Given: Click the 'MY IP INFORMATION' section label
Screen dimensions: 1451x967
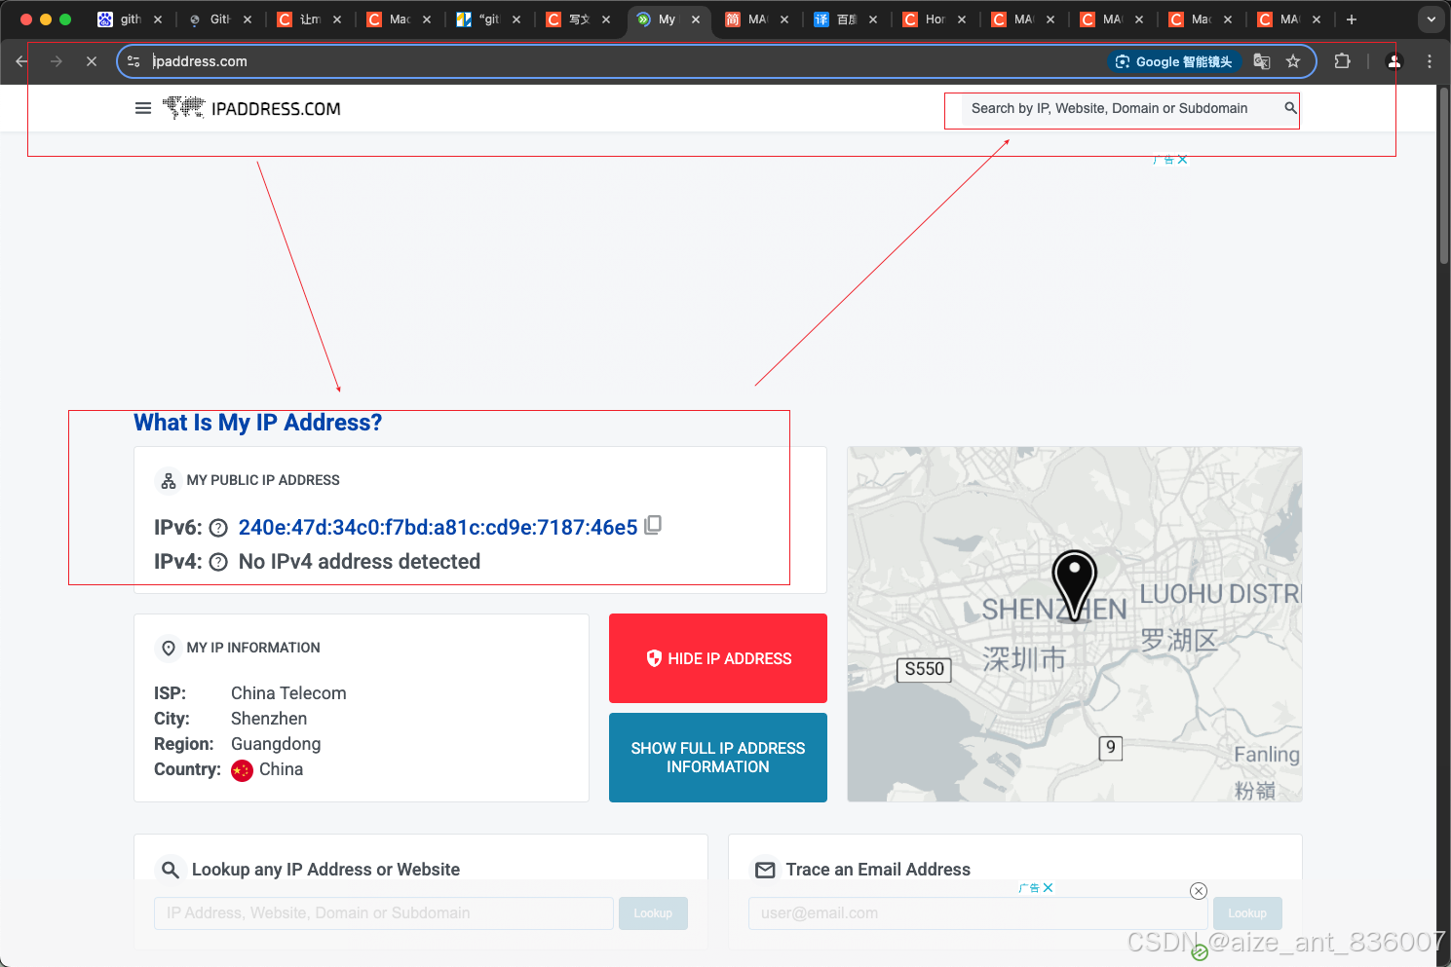Looking at the screenshot, I should point(253,648).
